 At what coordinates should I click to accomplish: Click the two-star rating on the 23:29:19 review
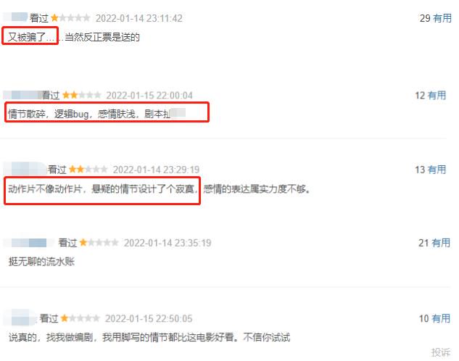(88, 170)
